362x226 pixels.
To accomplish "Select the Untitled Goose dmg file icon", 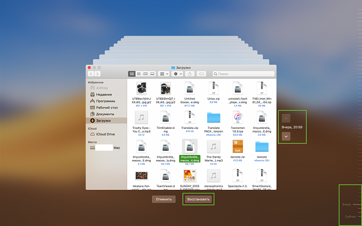I will (190, 88).
